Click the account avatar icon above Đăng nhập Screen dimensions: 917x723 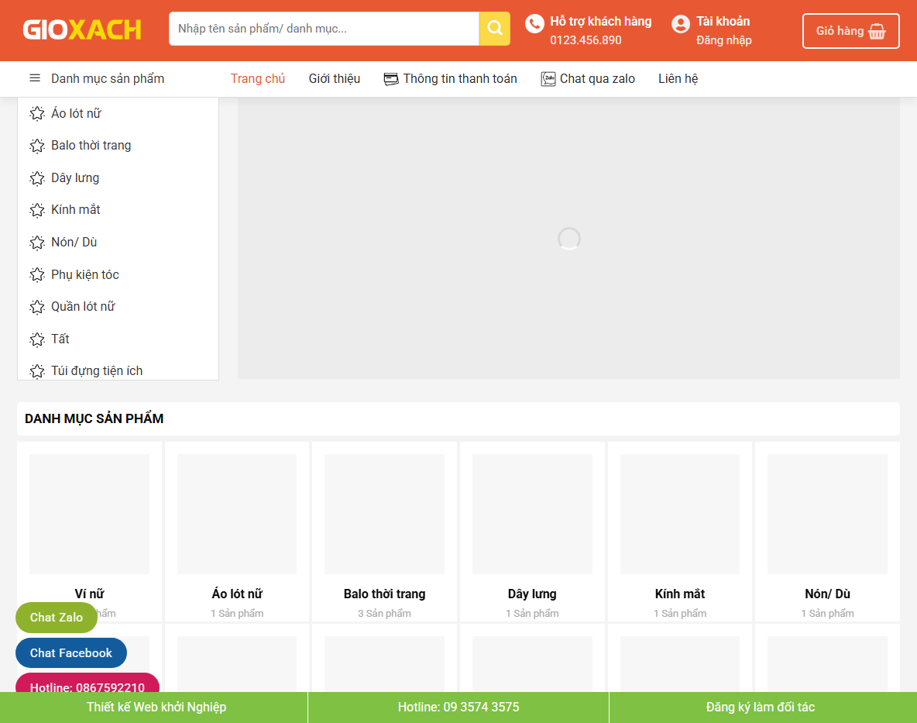tap(680, 23)
